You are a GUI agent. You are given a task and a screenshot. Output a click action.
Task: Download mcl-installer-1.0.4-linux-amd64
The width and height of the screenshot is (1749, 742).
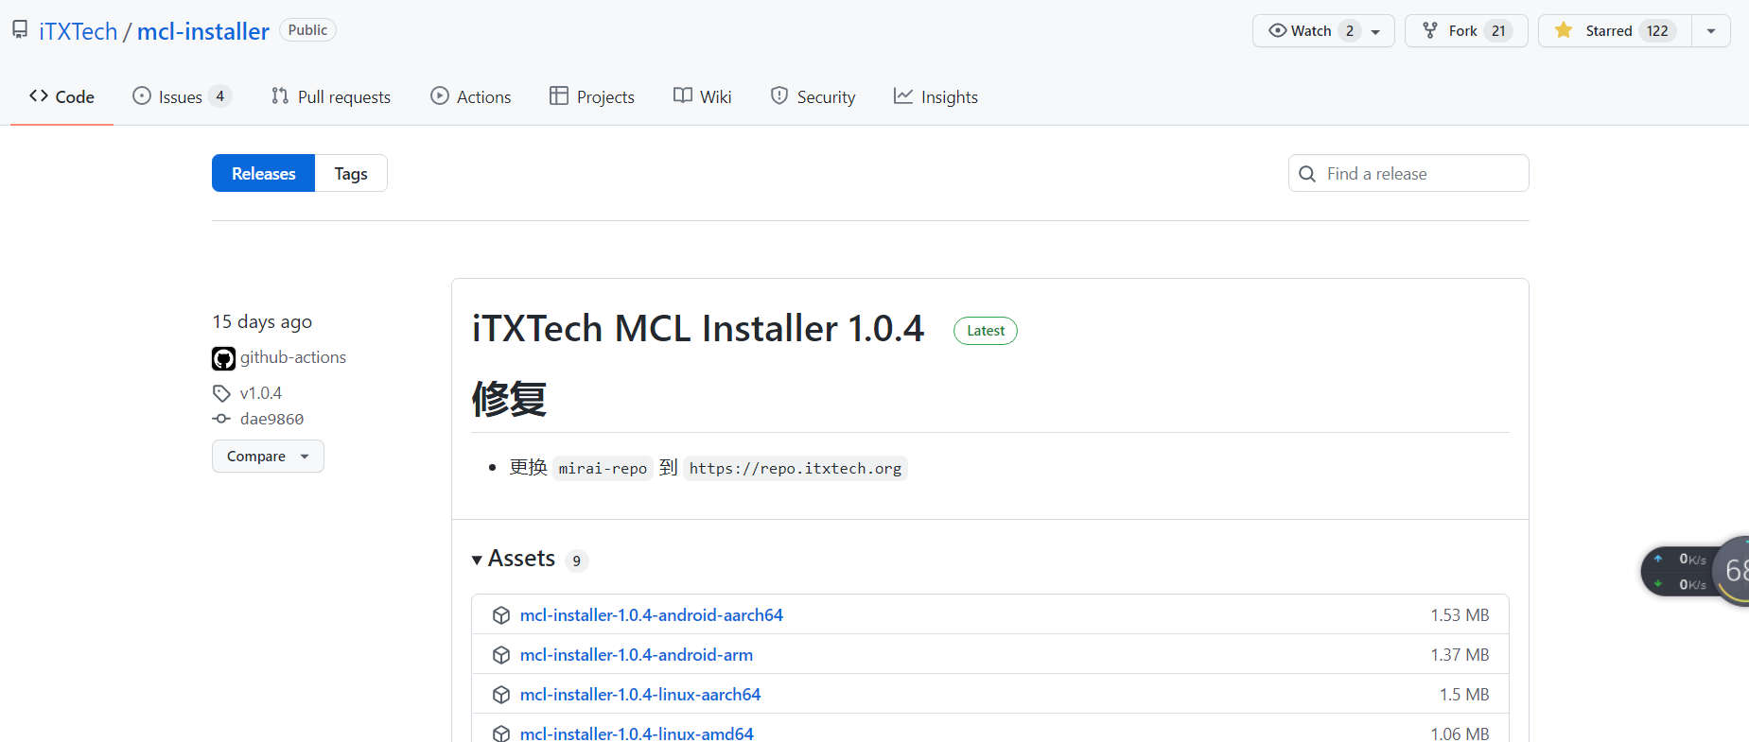click(637, 733)
